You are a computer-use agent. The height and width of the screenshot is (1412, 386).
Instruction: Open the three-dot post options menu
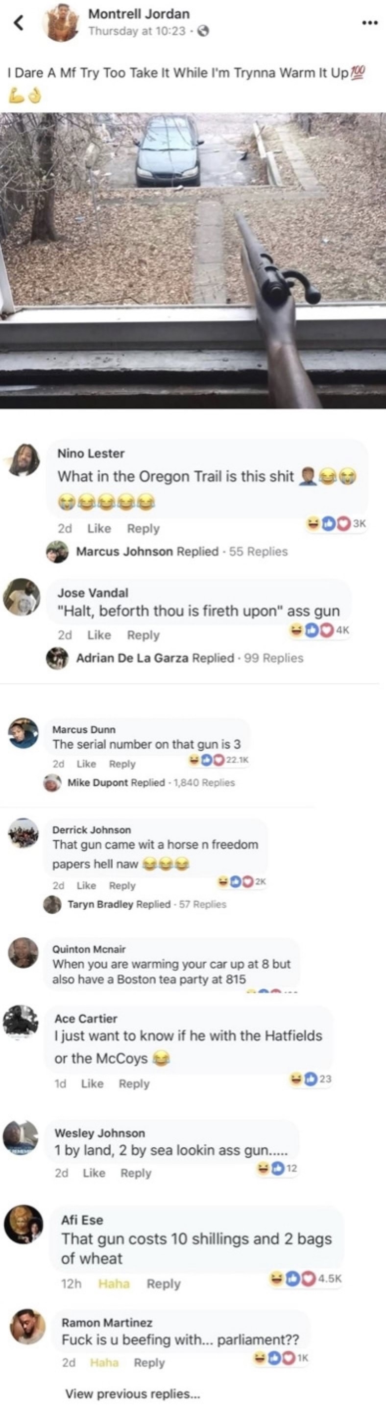point(369,23)
